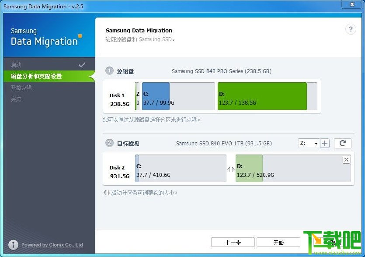Click the partition resize handle between C: and D:

(x=231, y=169)
